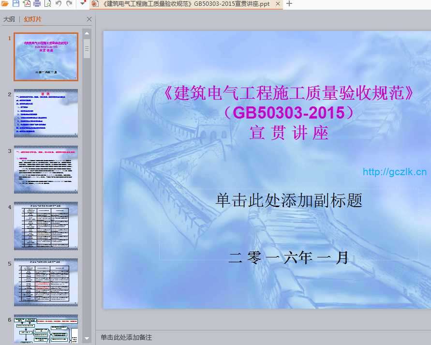Click the 单击此处添加副标题 subtitle placeholder
The height and width of the screenshot is (345, 431).
(289, 200)
